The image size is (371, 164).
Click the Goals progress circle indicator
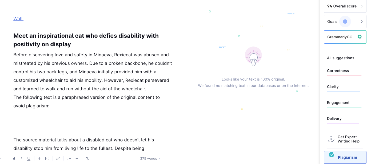pos(345,21)
